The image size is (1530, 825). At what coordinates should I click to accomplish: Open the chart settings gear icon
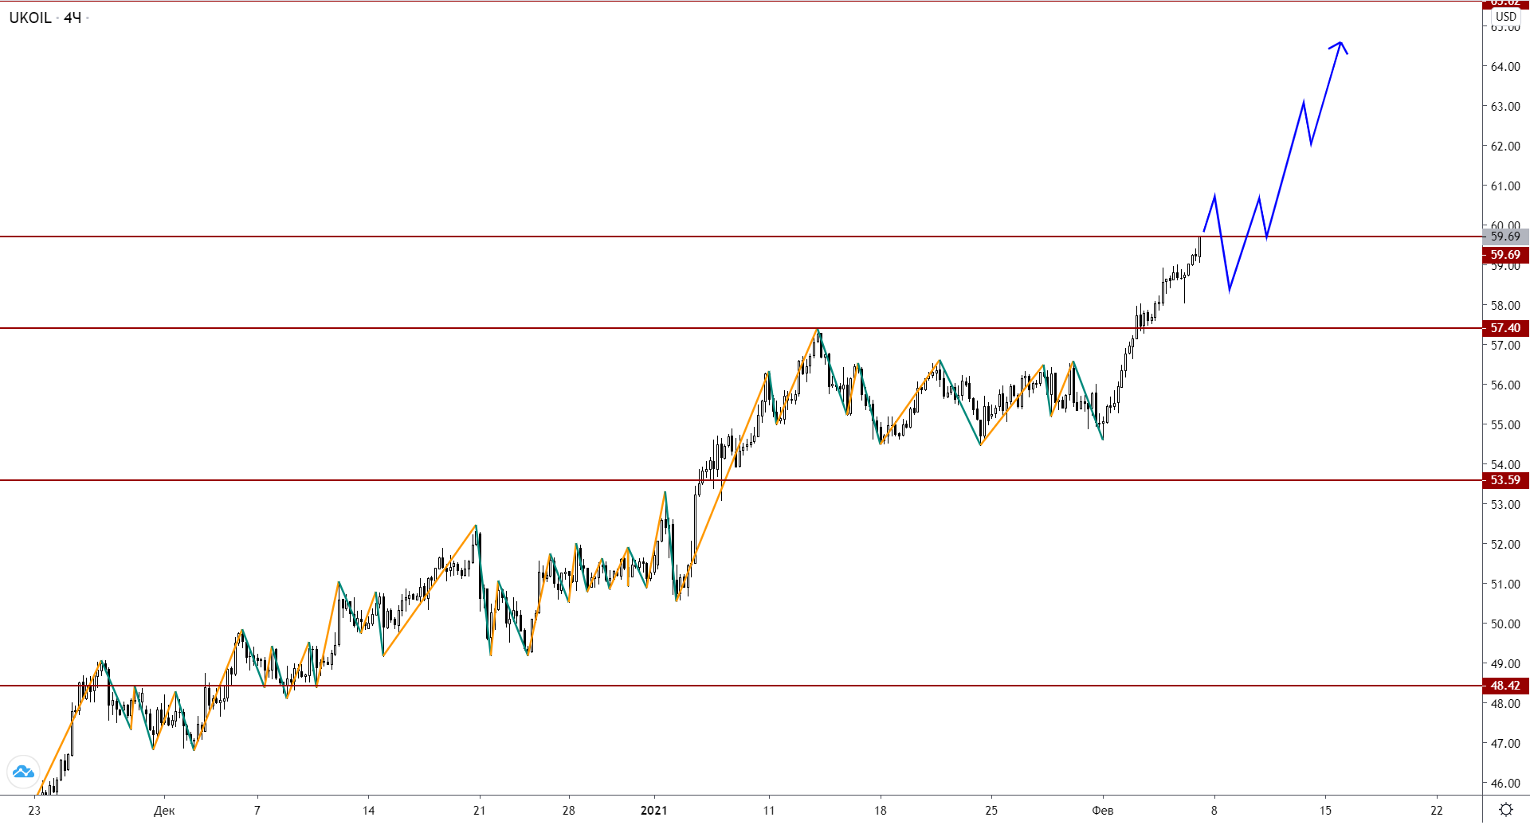pos(1506,810)
